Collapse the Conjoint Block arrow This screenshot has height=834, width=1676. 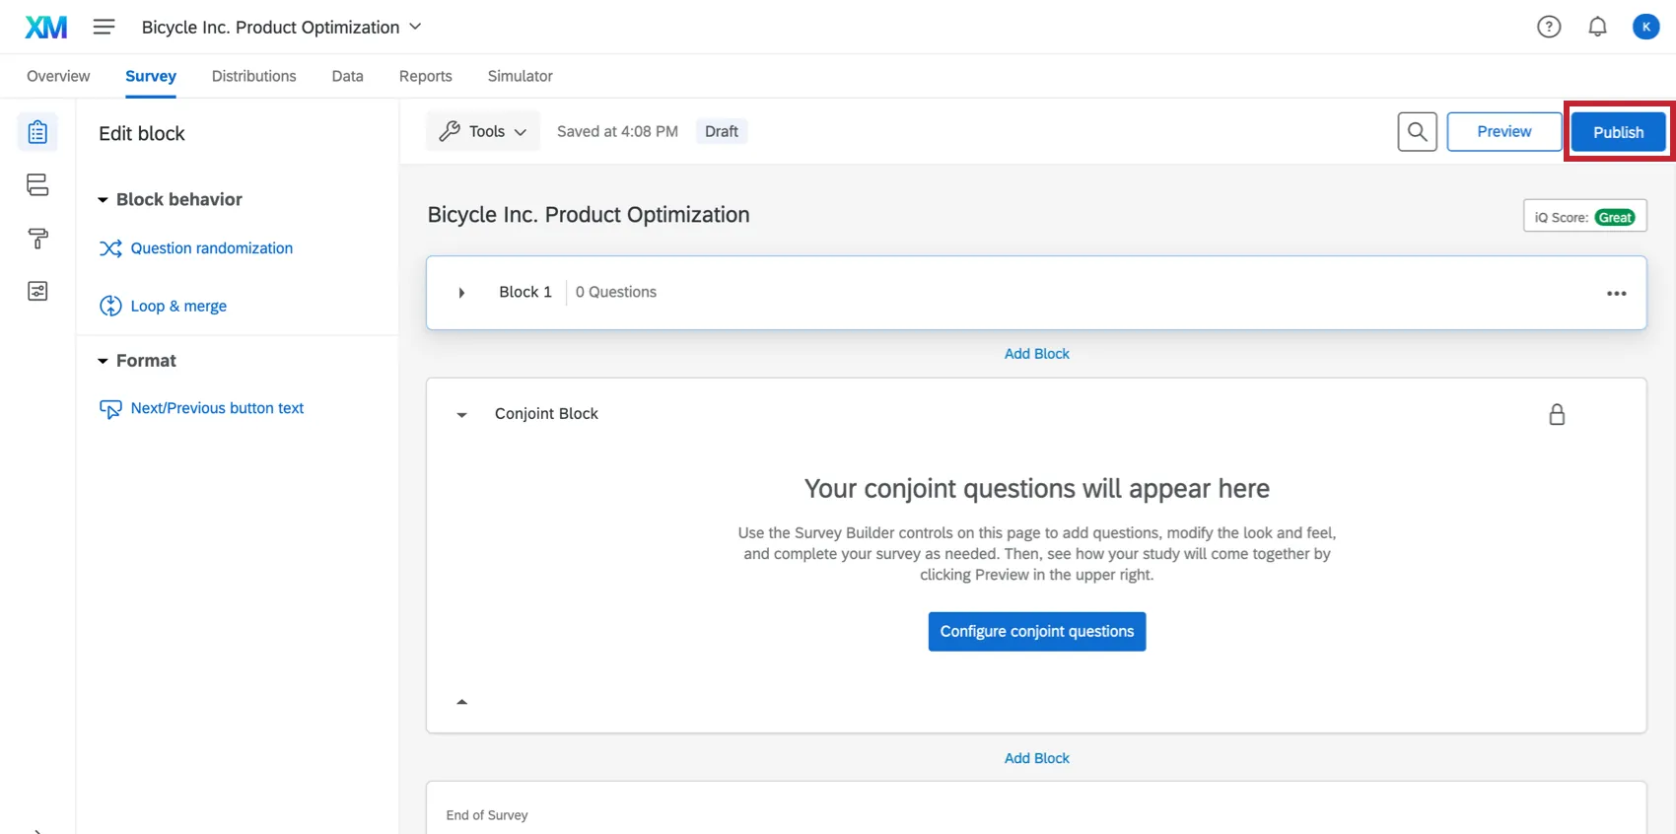click(461, 415)
